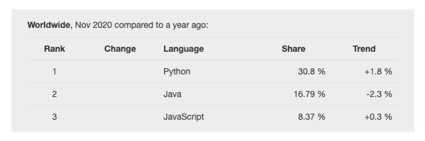Image resolution: width=425 pixels, height=141 pixels.
Task: Select the Java language cell
Action: pos(172,94)
